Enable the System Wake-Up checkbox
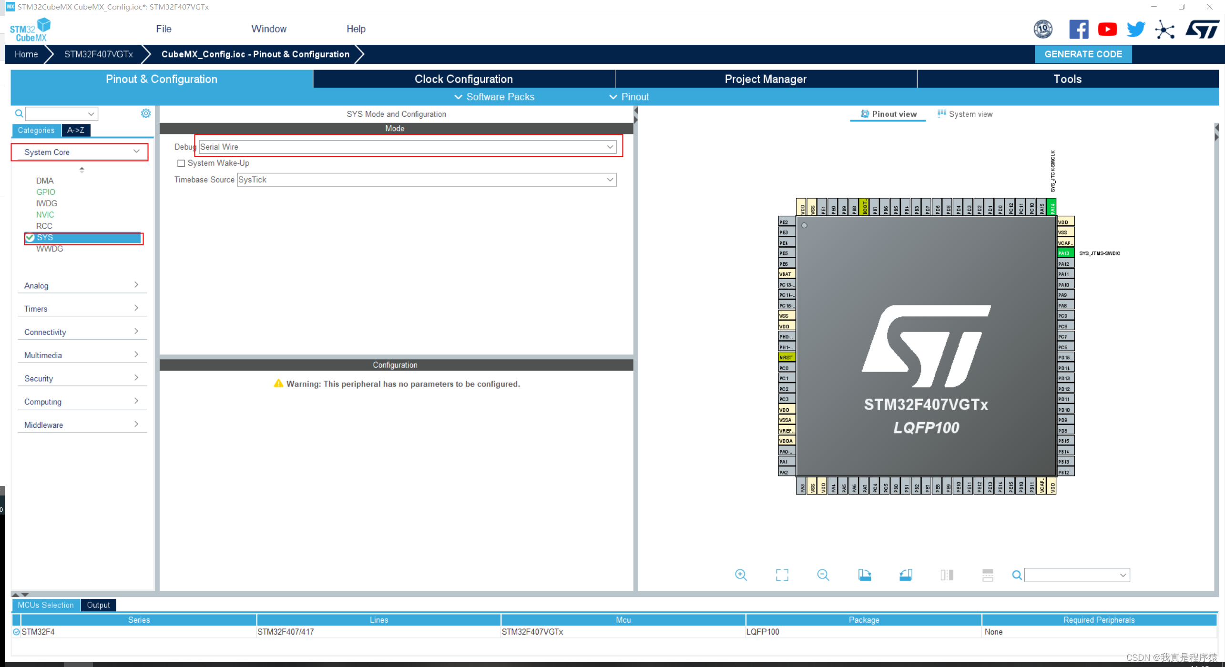This screenshot has height=667, width=1225. [181, 163]
